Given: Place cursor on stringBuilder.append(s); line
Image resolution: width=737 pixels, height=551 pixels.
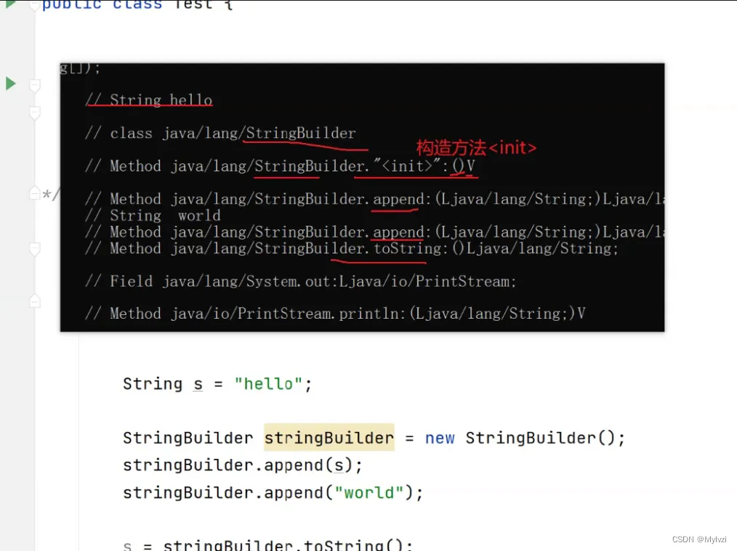Looking at the screenshot, I should (243, 465).
